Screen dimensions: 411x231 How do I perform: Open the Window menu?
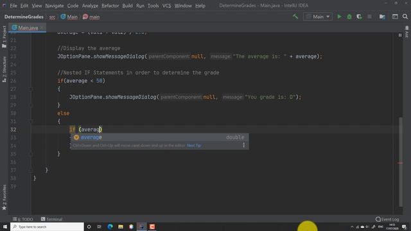click(x=183, y=6)
